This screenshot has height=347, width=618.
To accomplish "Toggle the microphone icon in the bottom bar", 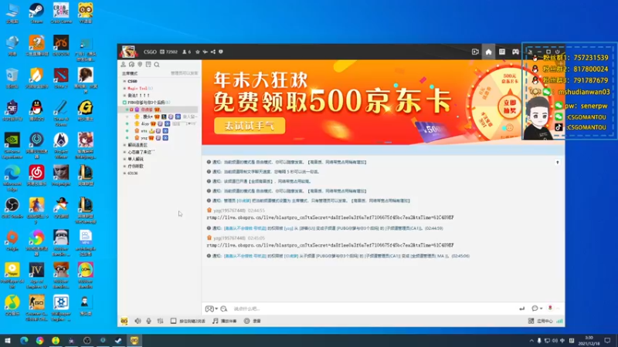I will (148, 321).
